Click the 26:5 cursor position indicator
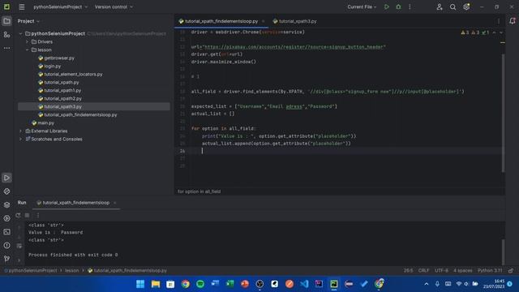The image size is (519, 292). click(408, 270)
